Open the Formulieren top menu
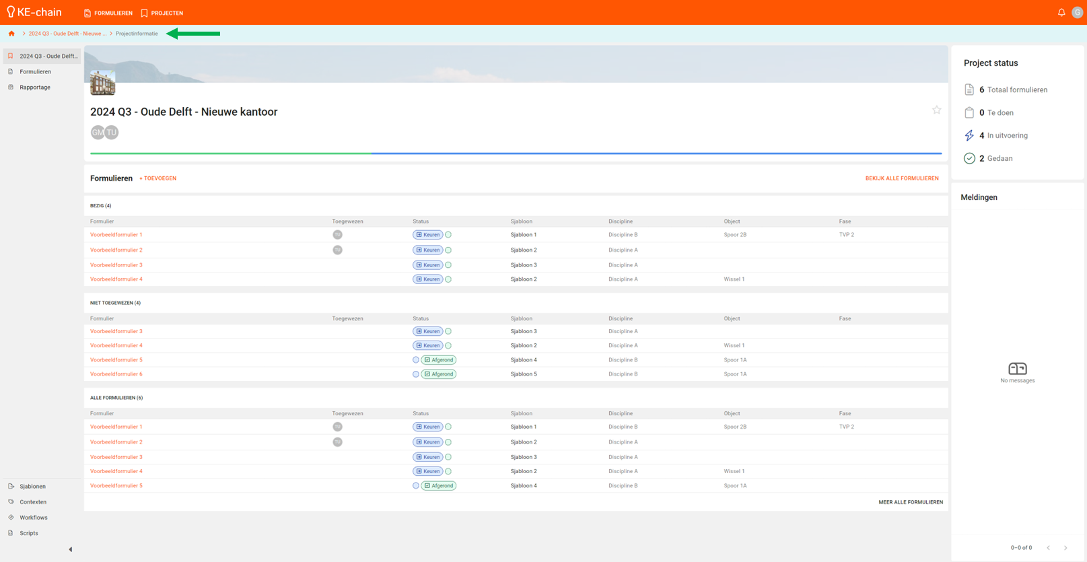Screen dimensions: 1087x562 tap(108, 13)
